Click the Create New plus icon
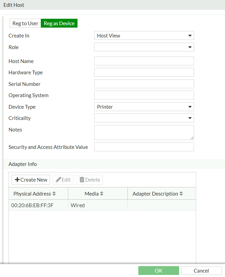Screen dimensions: 225x277 coord(17,180)
